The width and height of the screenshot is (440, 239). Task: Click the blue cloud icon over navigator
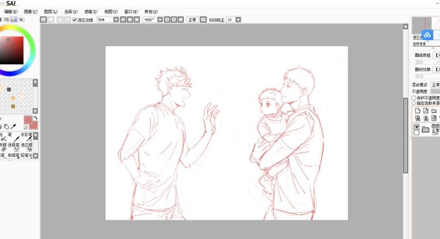click(x=427, y=35)
